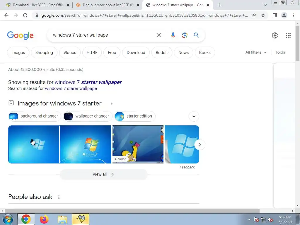
Task: Select the Reddit filter chip
Action: [x=162, y=52]
